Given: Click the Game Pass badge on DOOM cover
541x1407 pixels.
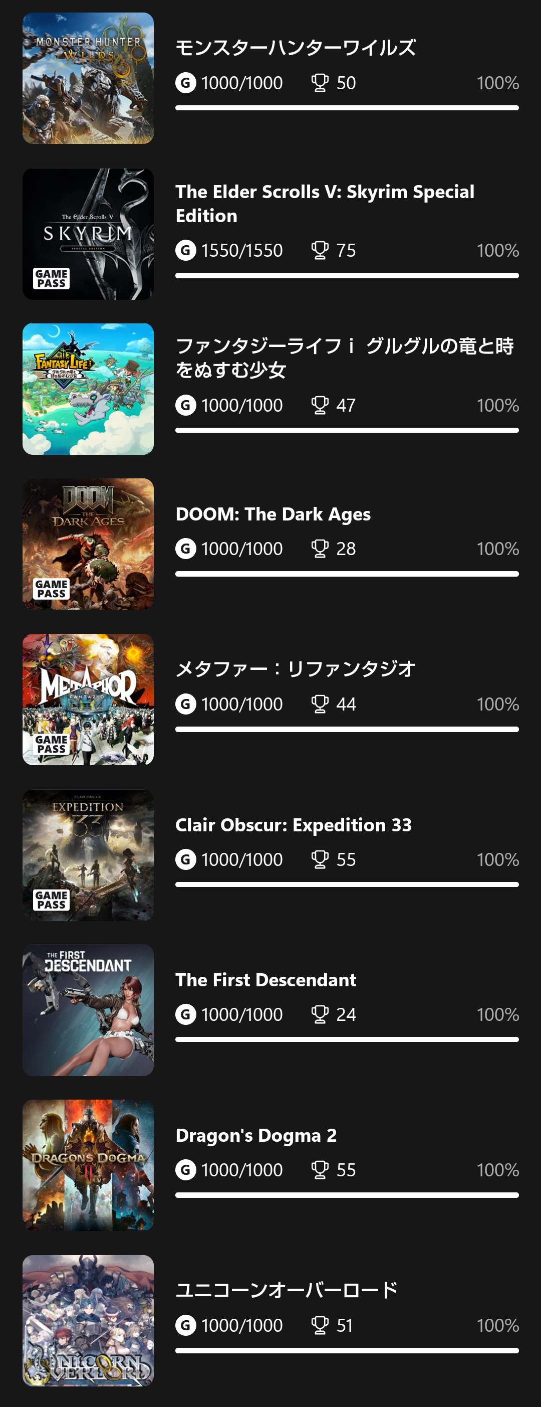Looking at the screenshot, I should point(51,589).
